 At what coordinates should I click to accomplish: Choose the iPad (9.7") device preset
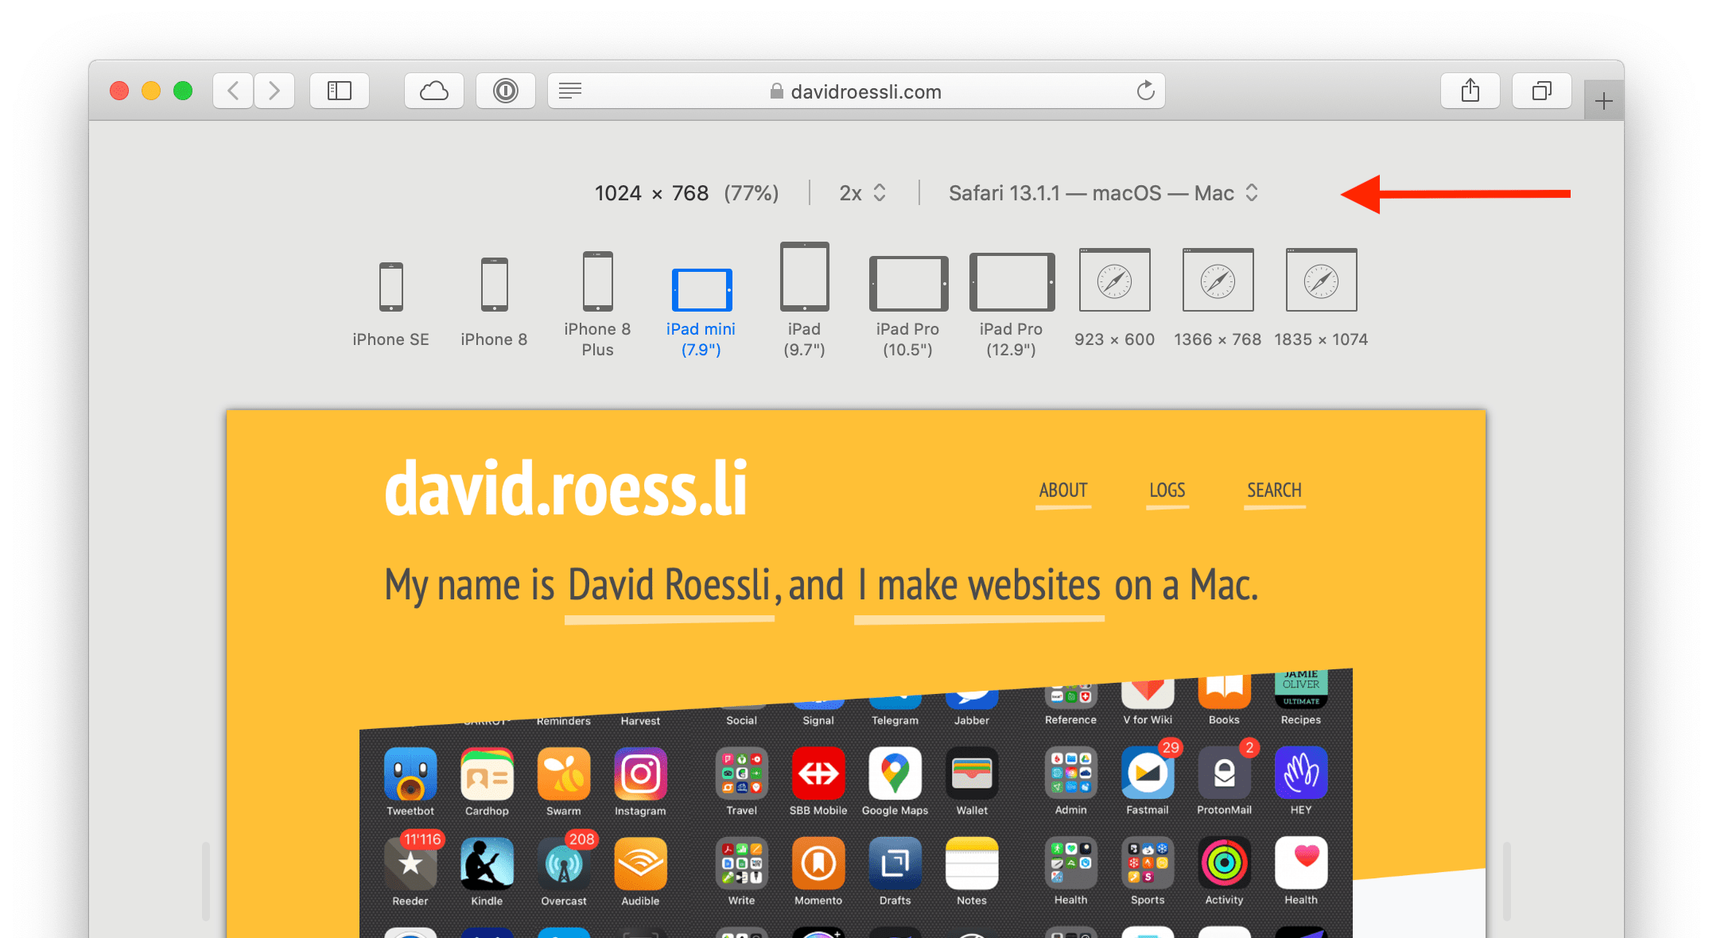(x=804, y=300)
